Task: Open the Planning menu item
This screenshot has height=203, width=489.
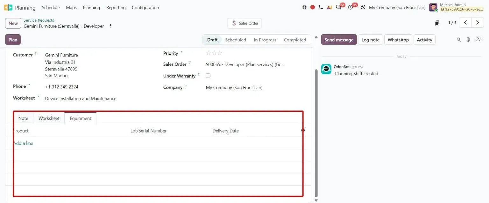Action: 91,7
